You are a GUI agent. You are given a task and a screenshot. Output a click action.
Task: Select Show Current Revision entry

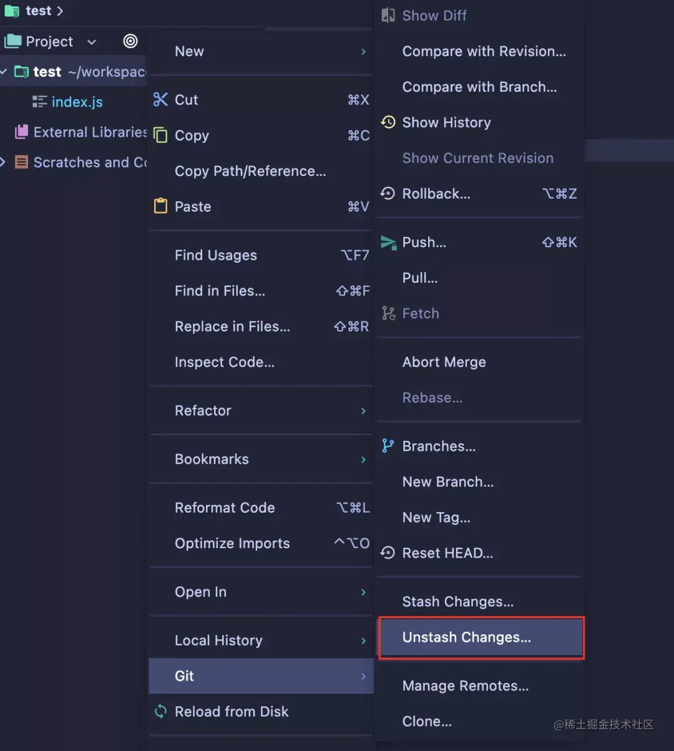479,158
